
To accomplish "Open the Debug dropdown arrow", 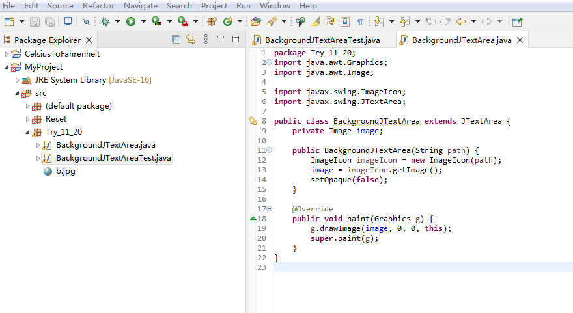I will 117,21.
